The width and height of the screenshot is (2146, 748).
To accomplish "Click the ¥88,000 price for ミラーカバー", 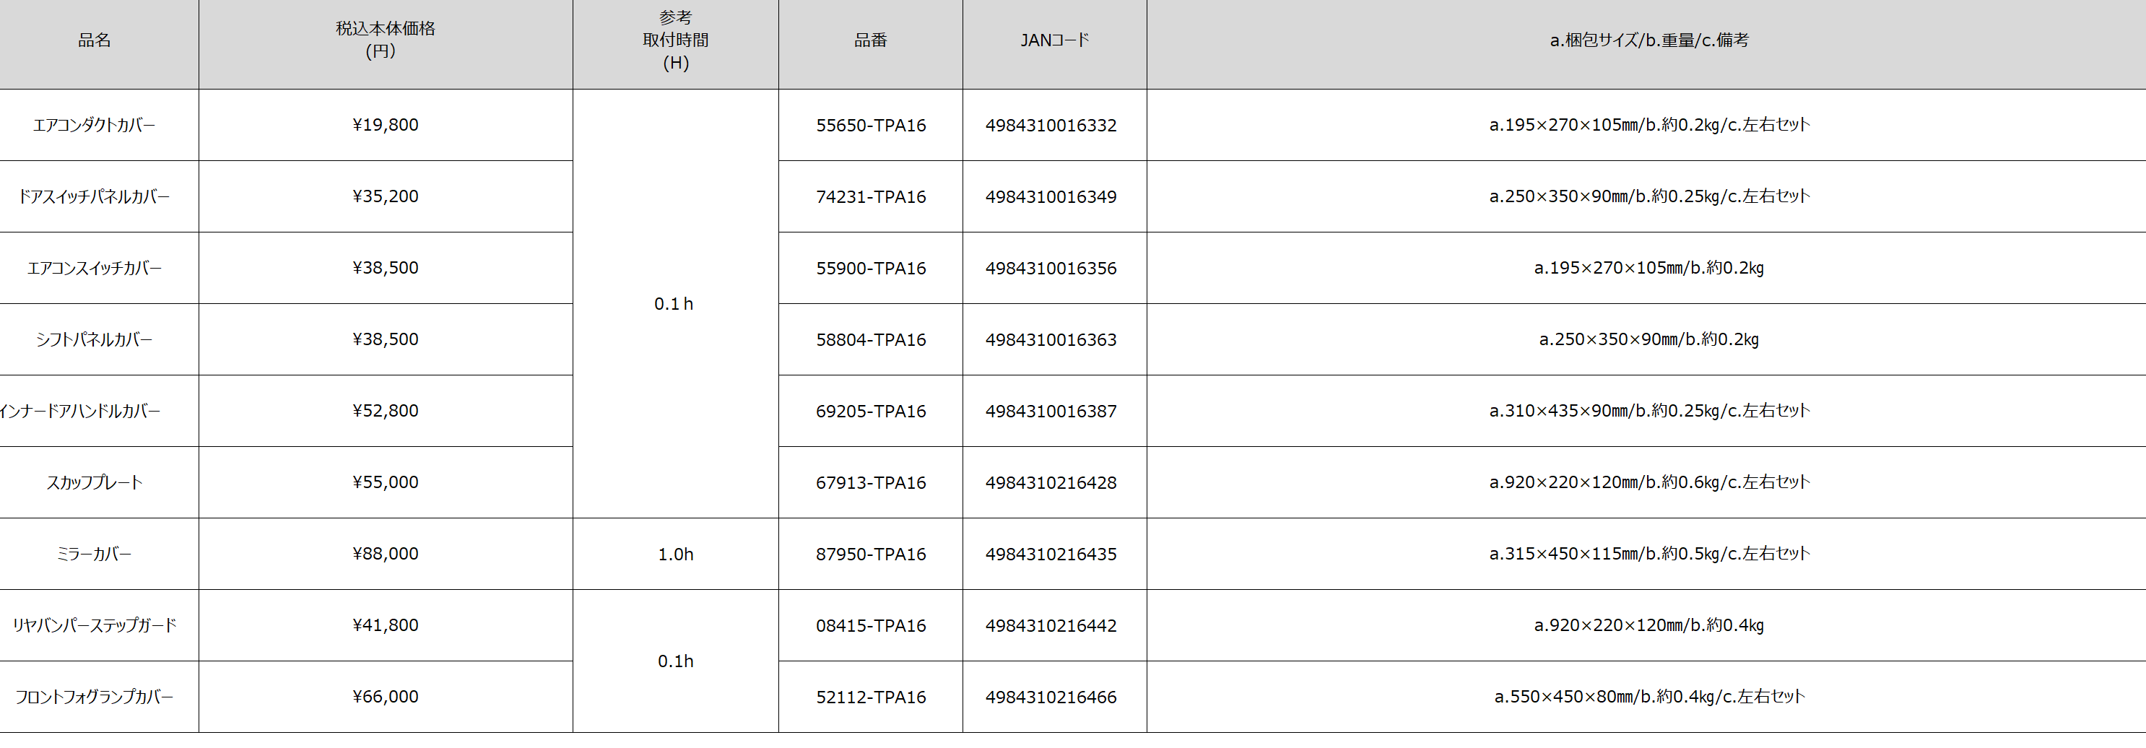I will (385, 554).
